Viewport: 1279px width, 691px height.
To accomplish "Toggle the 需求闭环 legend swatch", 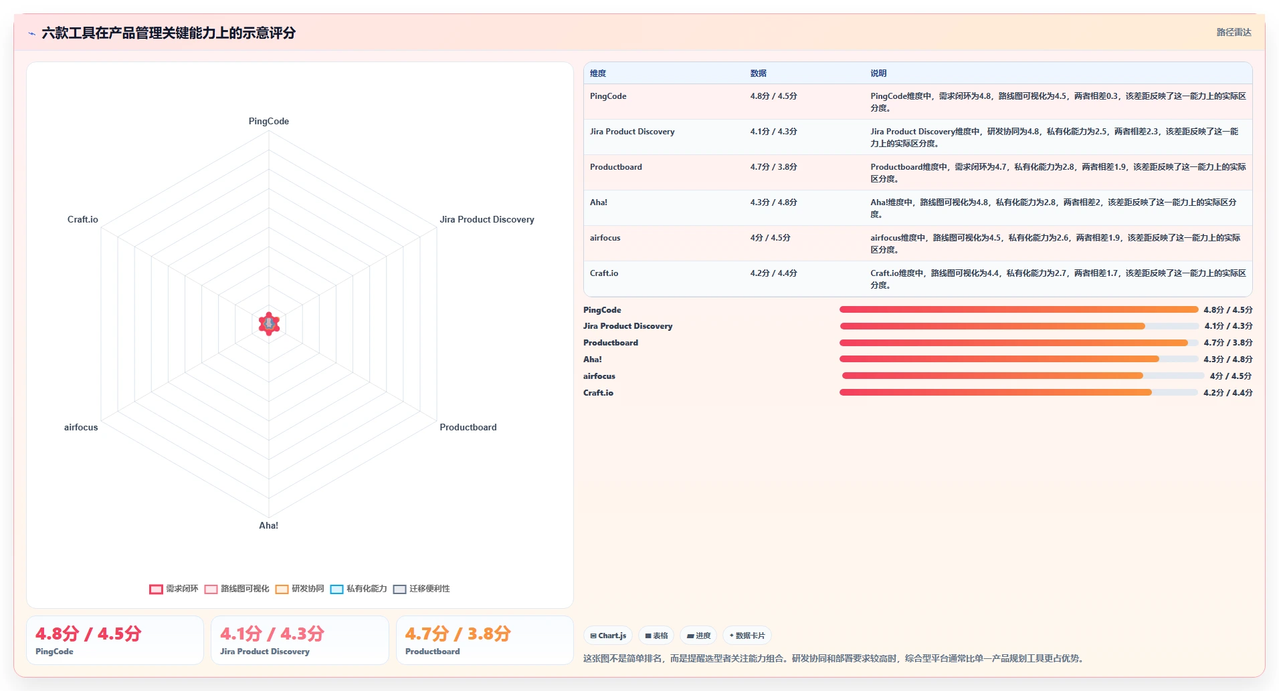I will pyautogui.click(x=156, y=589).
